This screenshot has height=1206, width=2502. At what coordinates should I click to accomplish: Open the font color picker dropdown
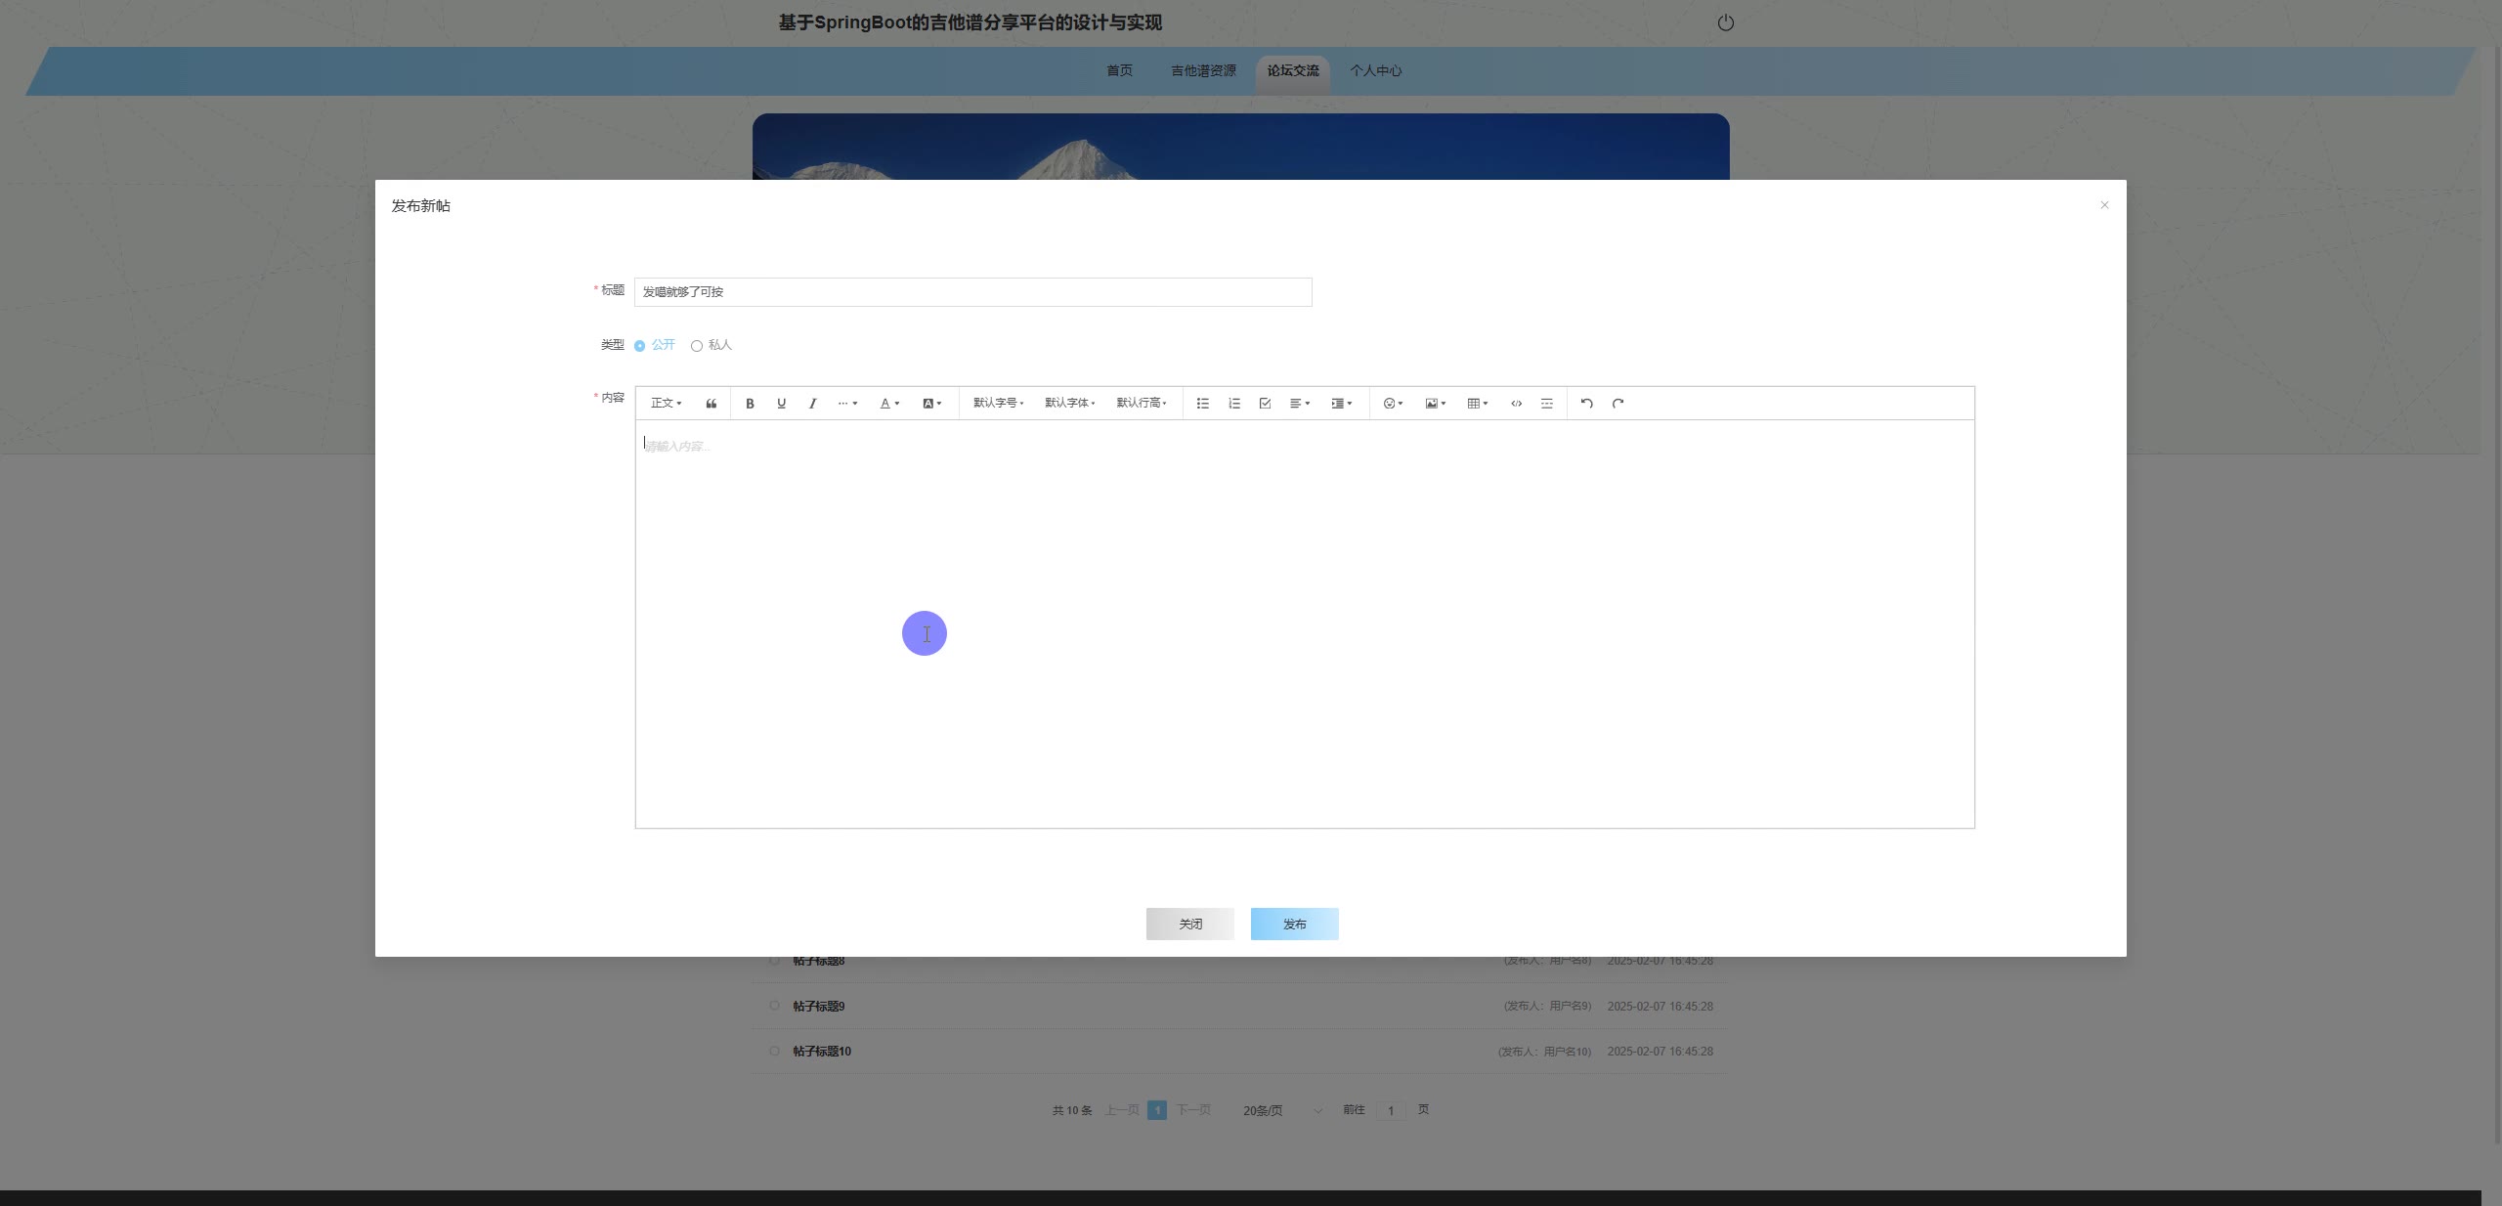pyautogui.click(x=888, y=404)
